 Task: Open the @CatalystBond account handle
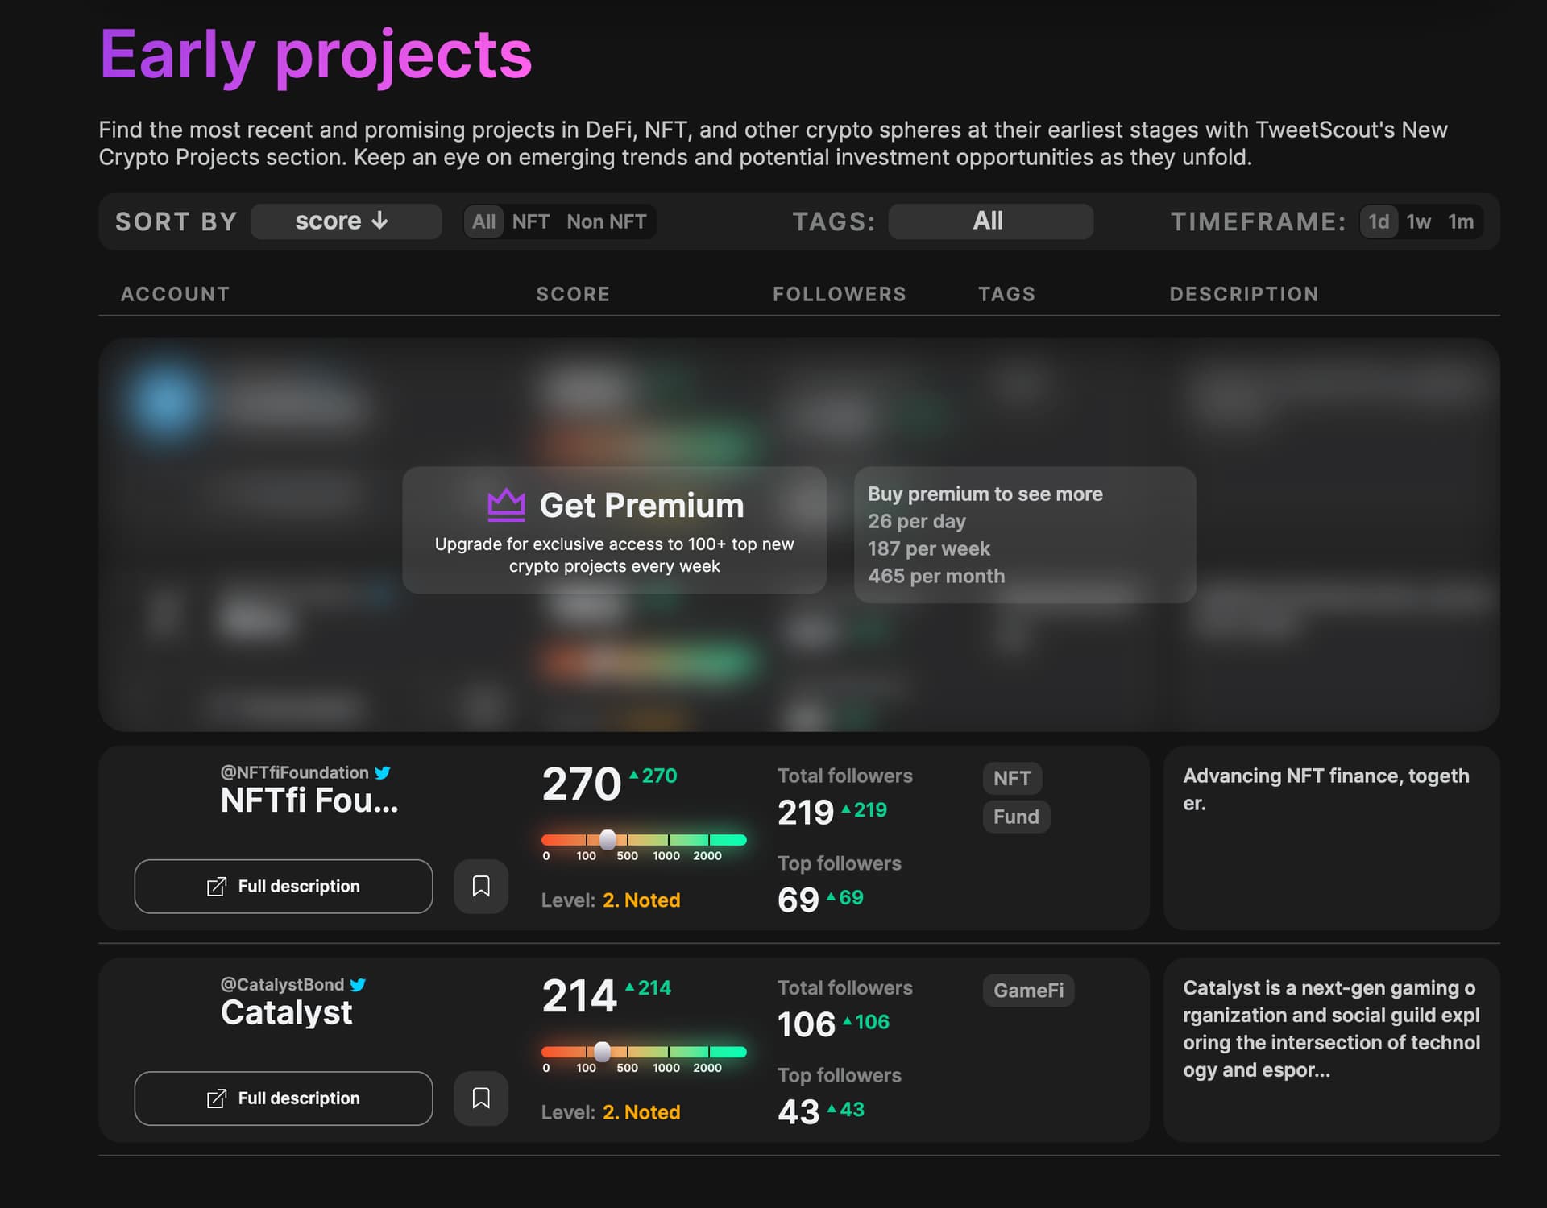[x=282, y=984]
